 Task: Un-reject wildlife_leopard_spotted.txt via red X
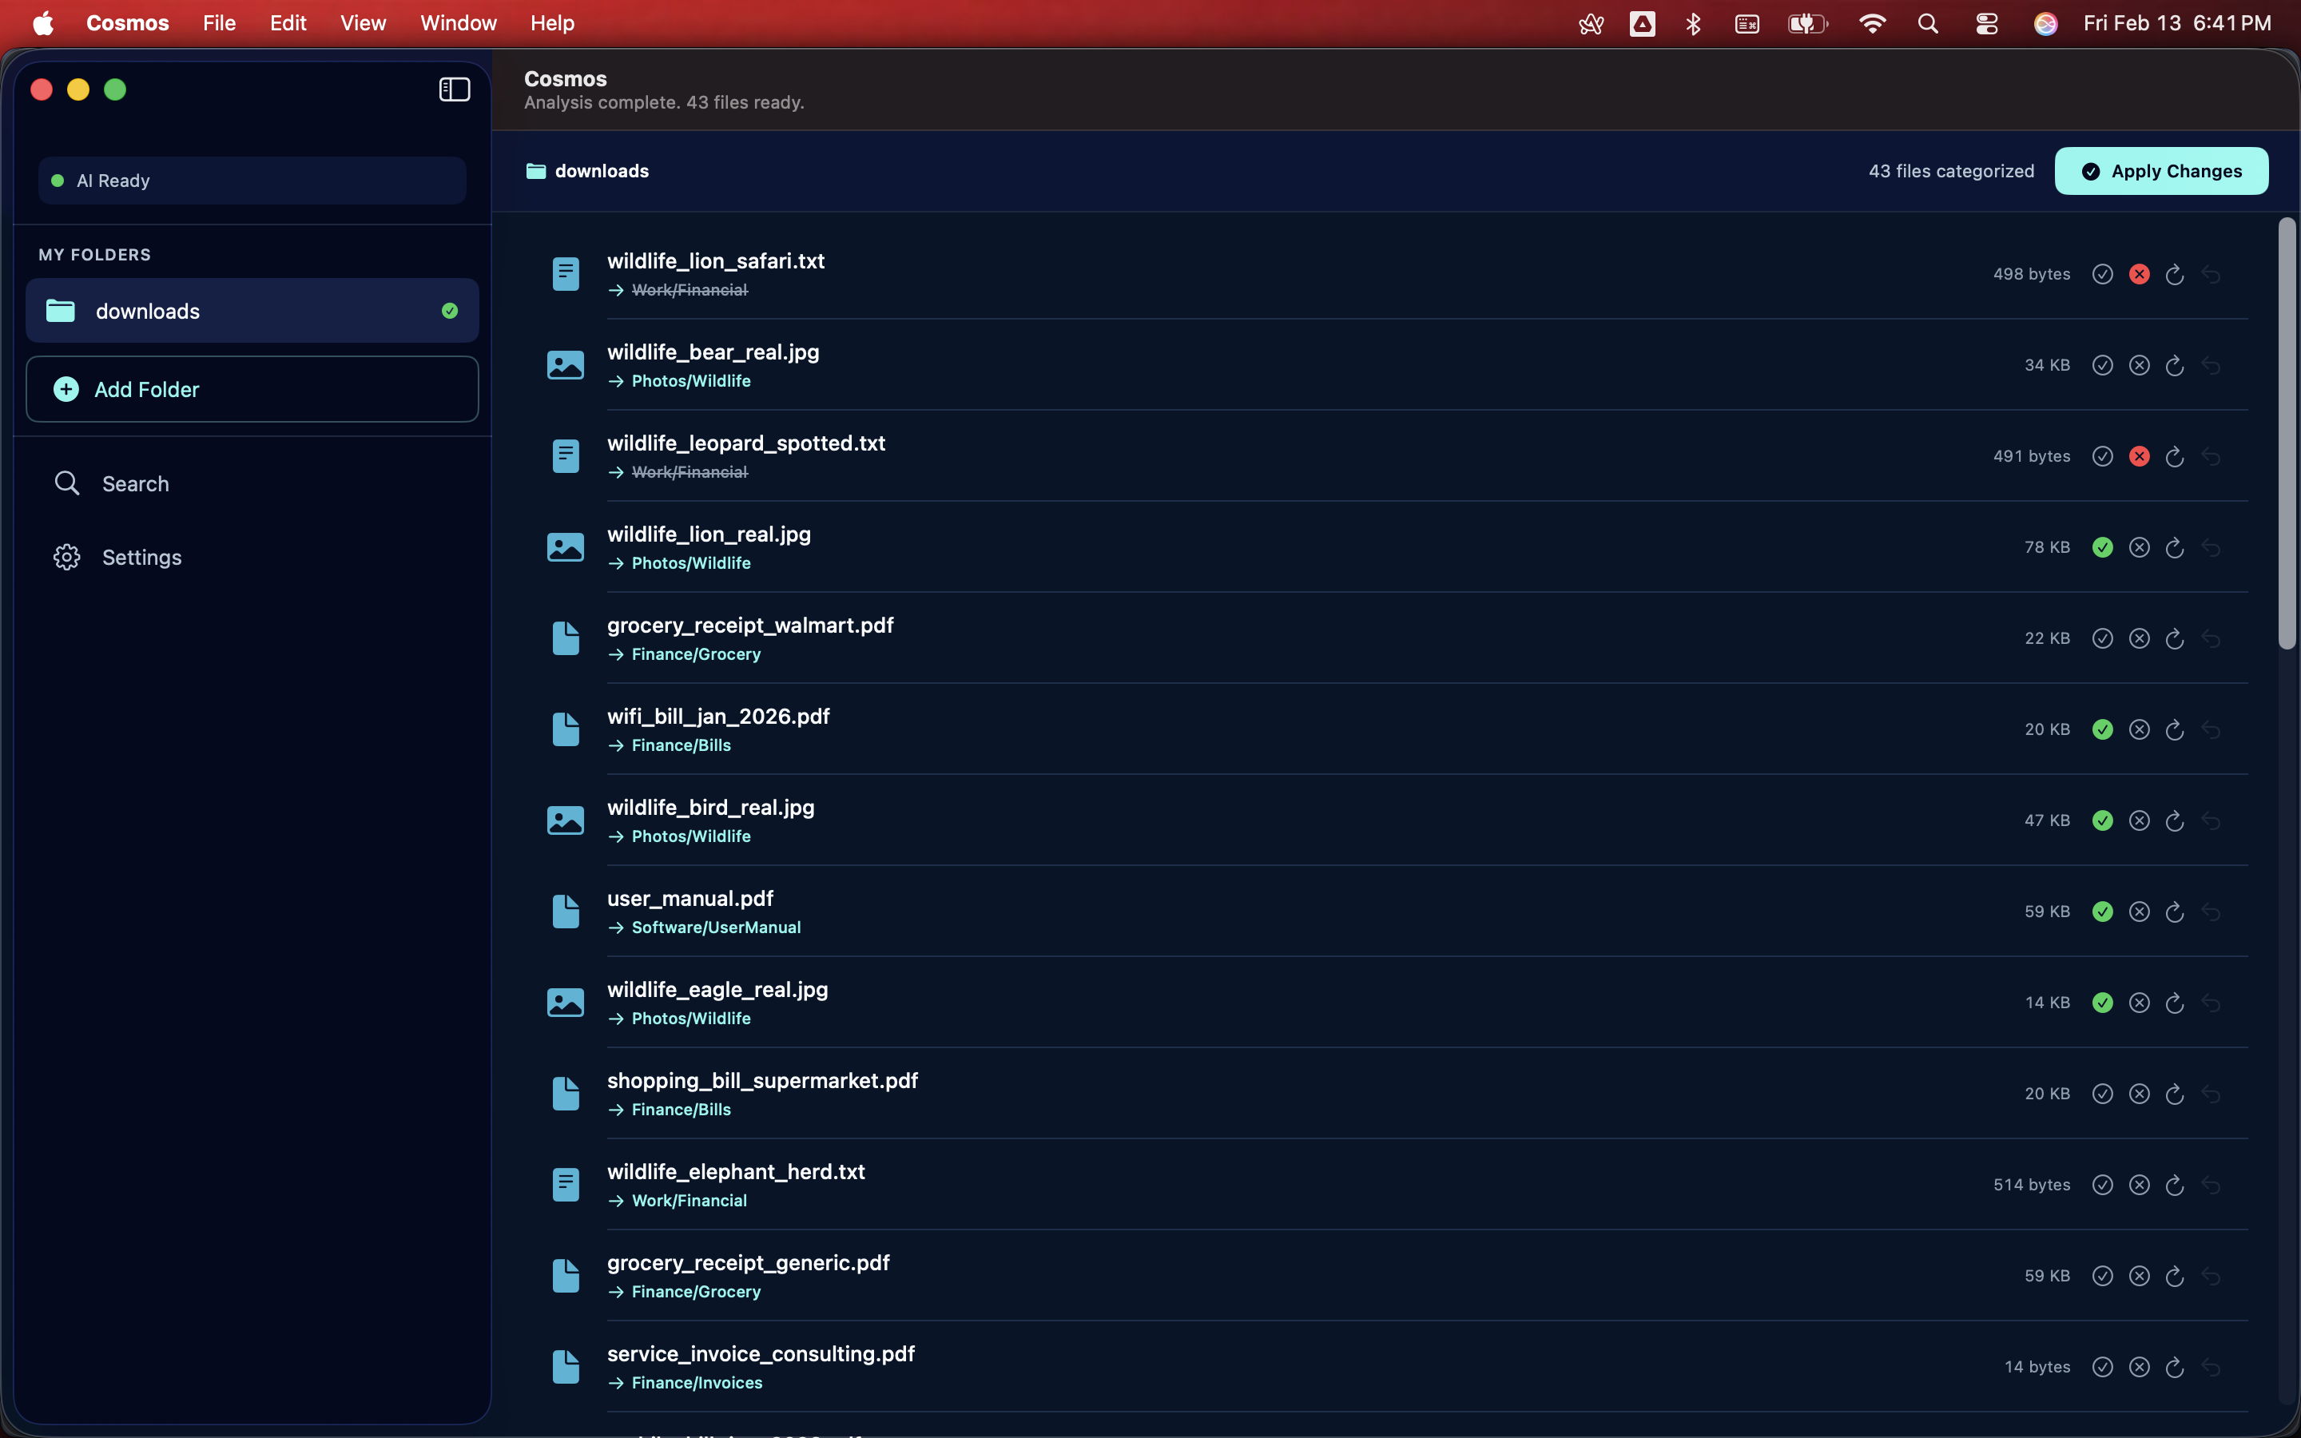coord(2138,455)
